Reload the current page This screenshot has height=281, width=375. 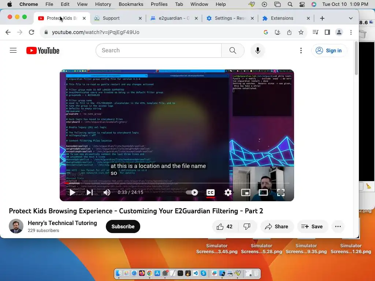pyautogui.click(x=31, y=32)
